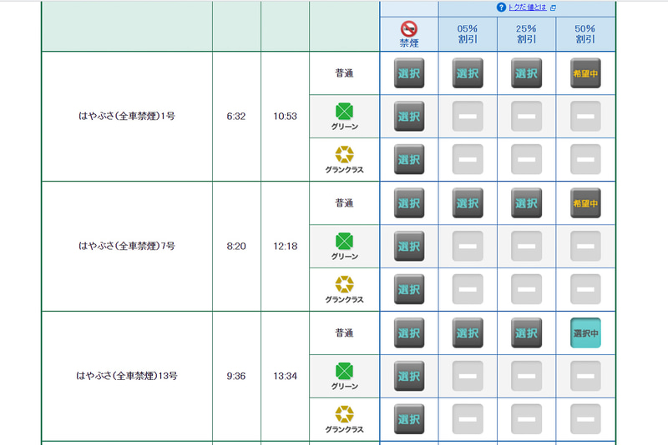Click 希望中 50% discount button for はやぶさ1号

point(585,73)
